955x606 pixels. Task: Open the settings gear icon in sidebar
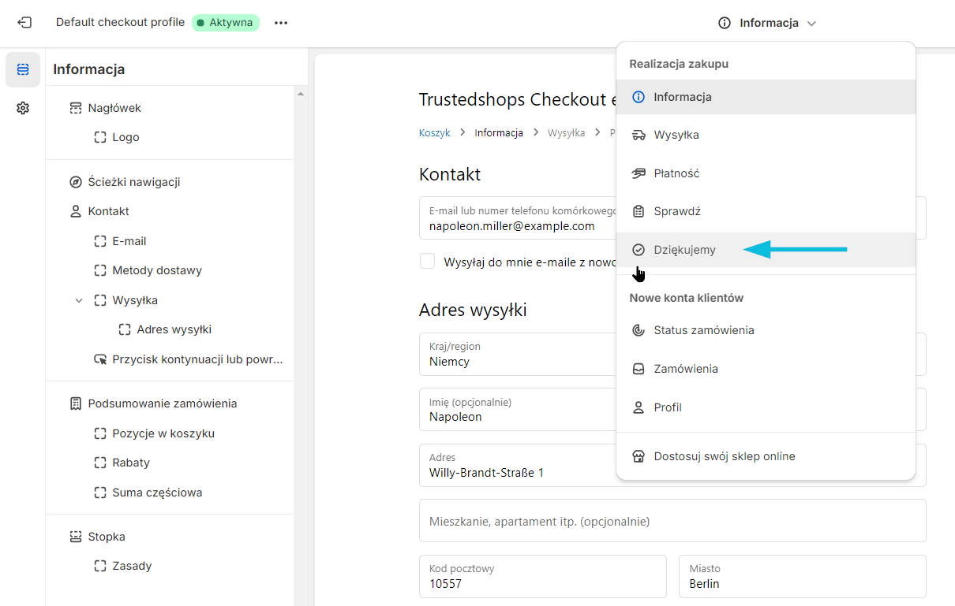pos(23,108)
